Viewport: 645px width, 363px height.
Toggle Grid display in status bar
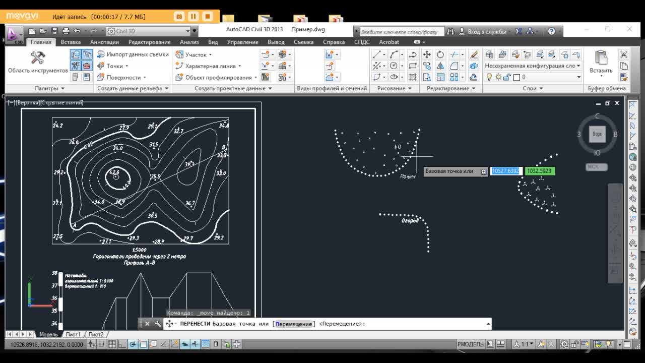[x=112, y=344]
